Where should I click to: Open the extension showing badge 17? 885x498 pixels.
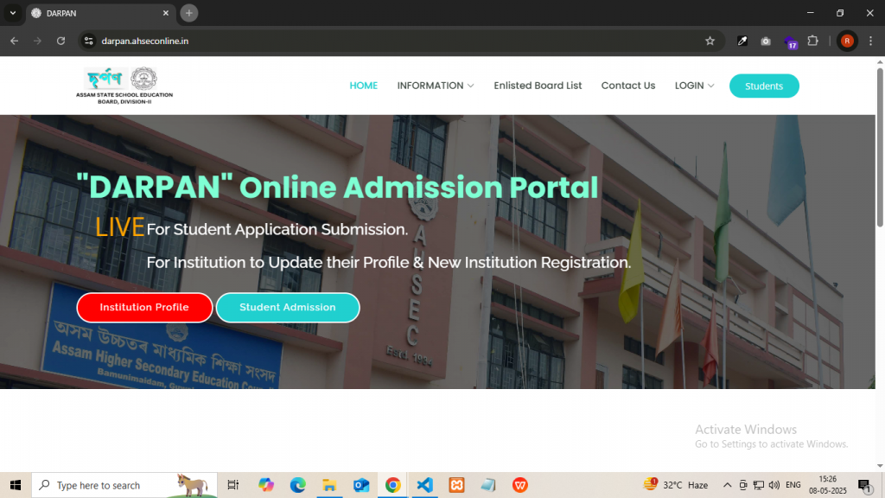tap(790, 41)
